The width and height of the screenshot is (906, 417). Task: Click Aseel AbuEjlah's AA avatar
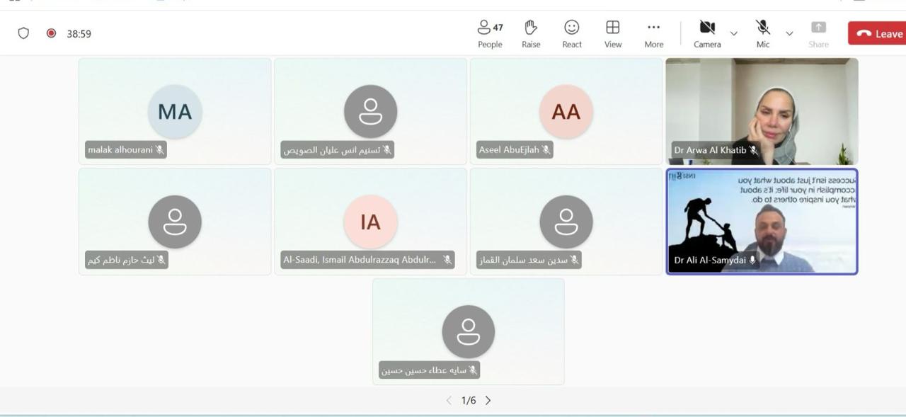tap(566, 112)
